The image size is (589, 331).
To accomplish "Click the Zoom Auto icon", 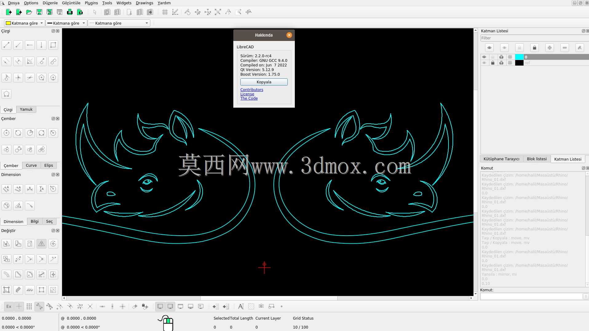I will (x=218, y=12).
